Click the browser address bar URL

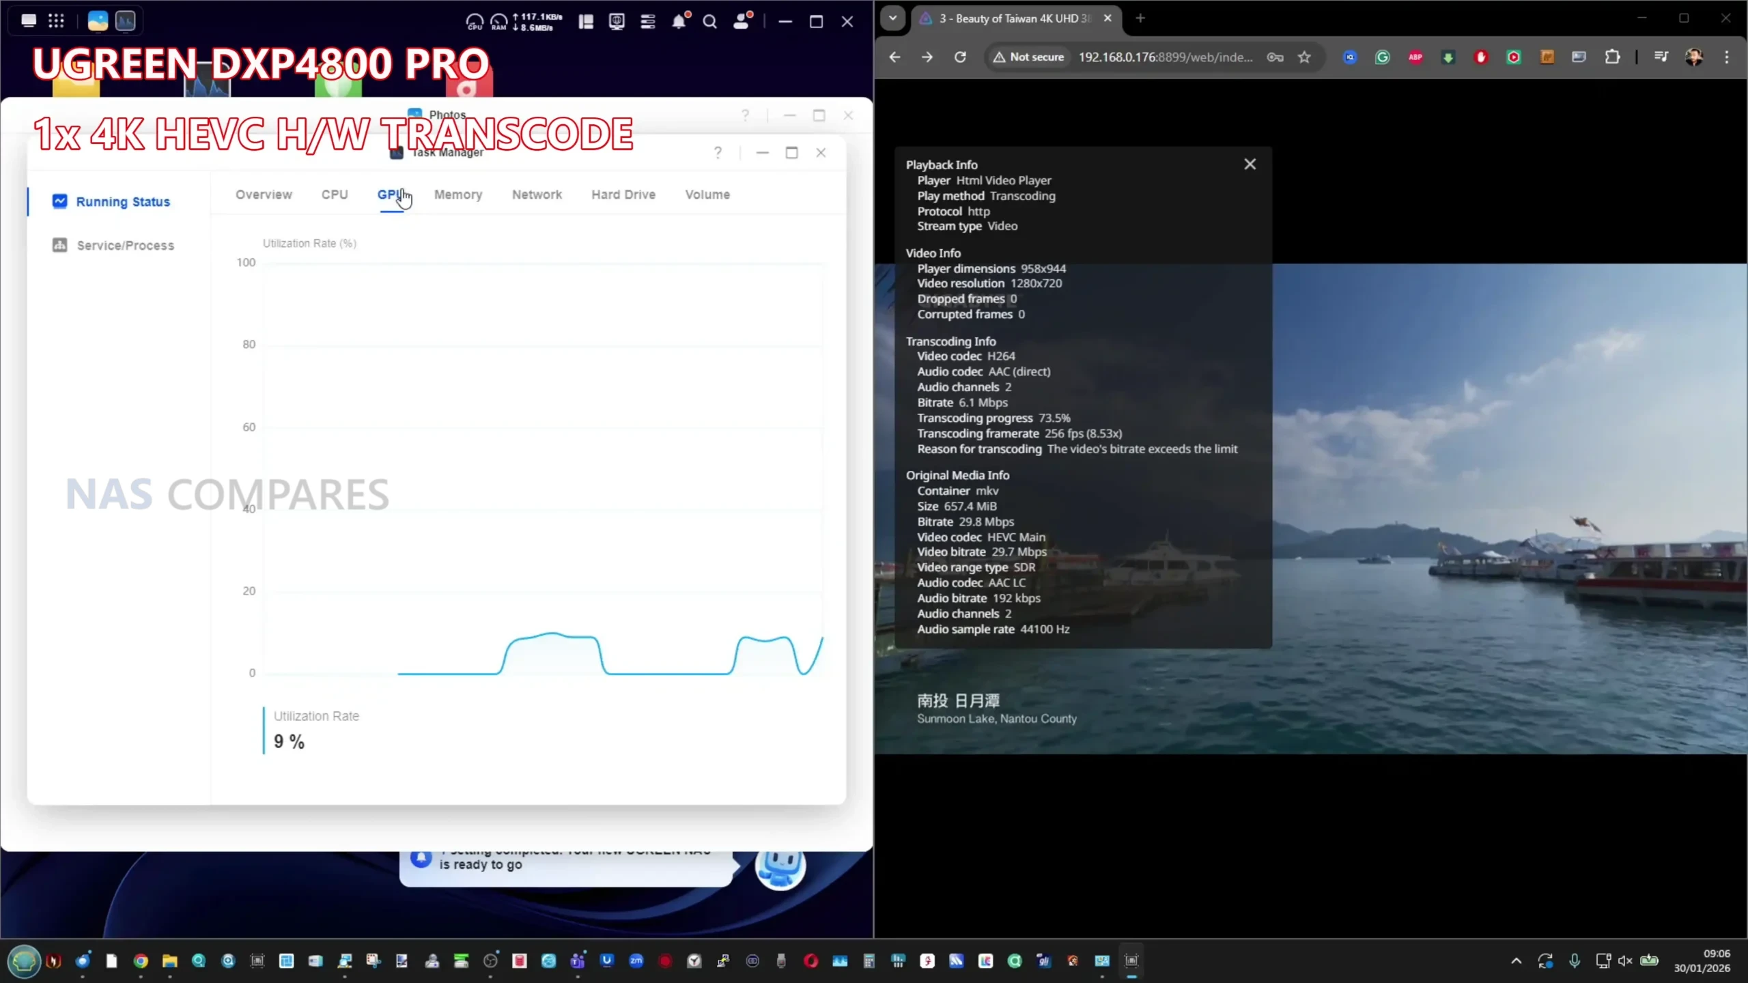point(1165,57)
